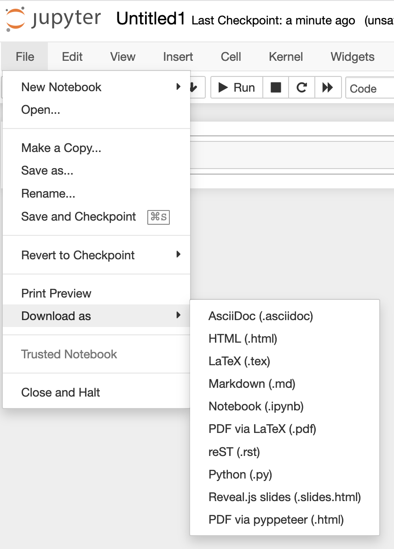394x549 pixels.
Task: Open the Insert menu
Action: 178,56
